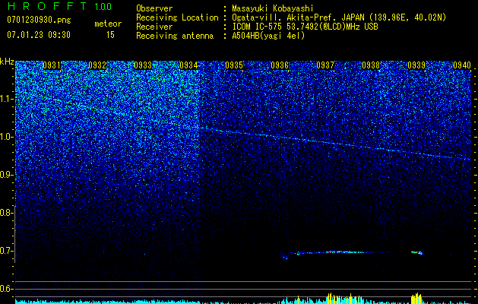The image size is (478, 304).
Task: Click the 0939 time marker
Action: 416,65
